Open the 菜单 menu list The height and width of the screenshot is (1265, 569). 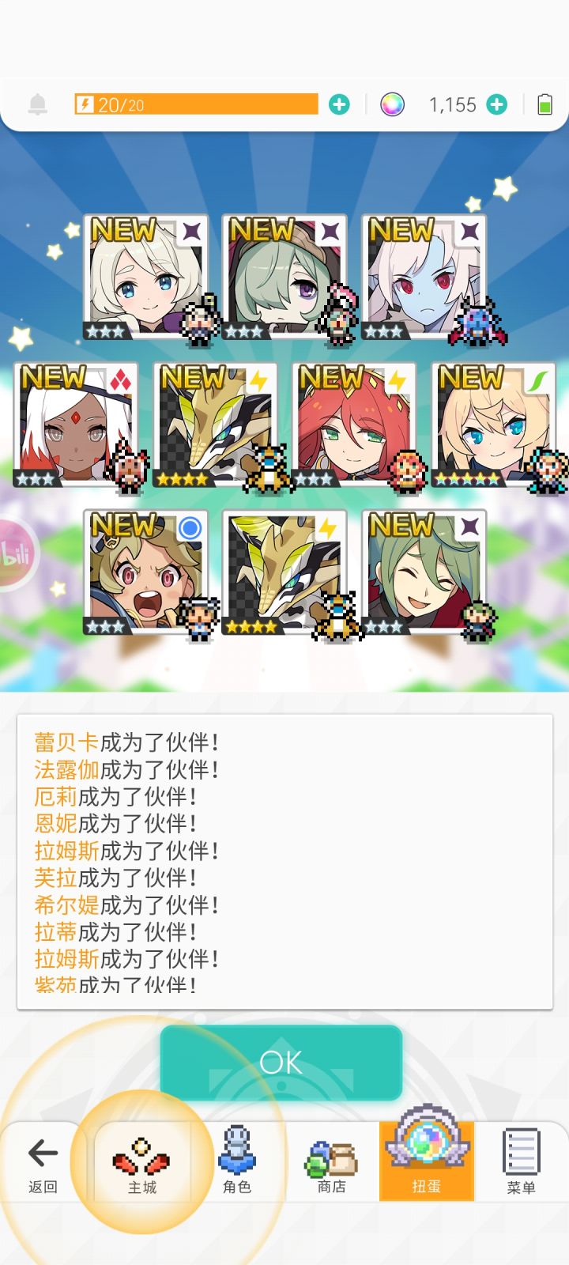(x=521, y=1162)
